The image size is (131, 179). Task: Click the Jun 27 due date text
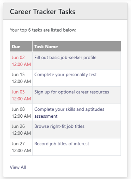(x=18, y=144)
